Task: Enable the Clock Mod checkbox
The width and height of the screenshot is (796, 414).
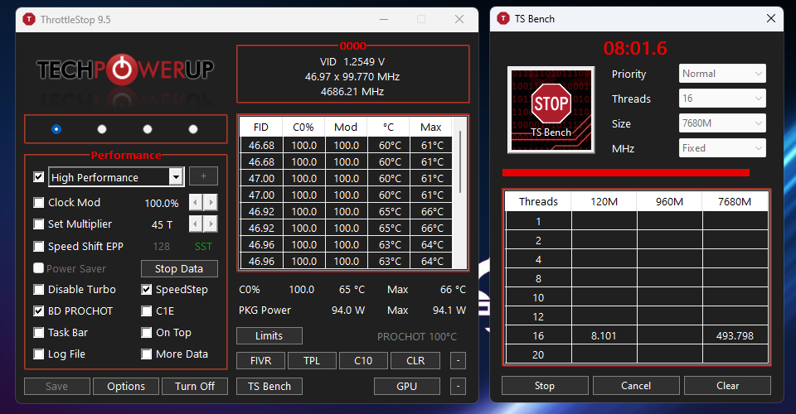Action: pyautogui.click(x=39, y=203)
